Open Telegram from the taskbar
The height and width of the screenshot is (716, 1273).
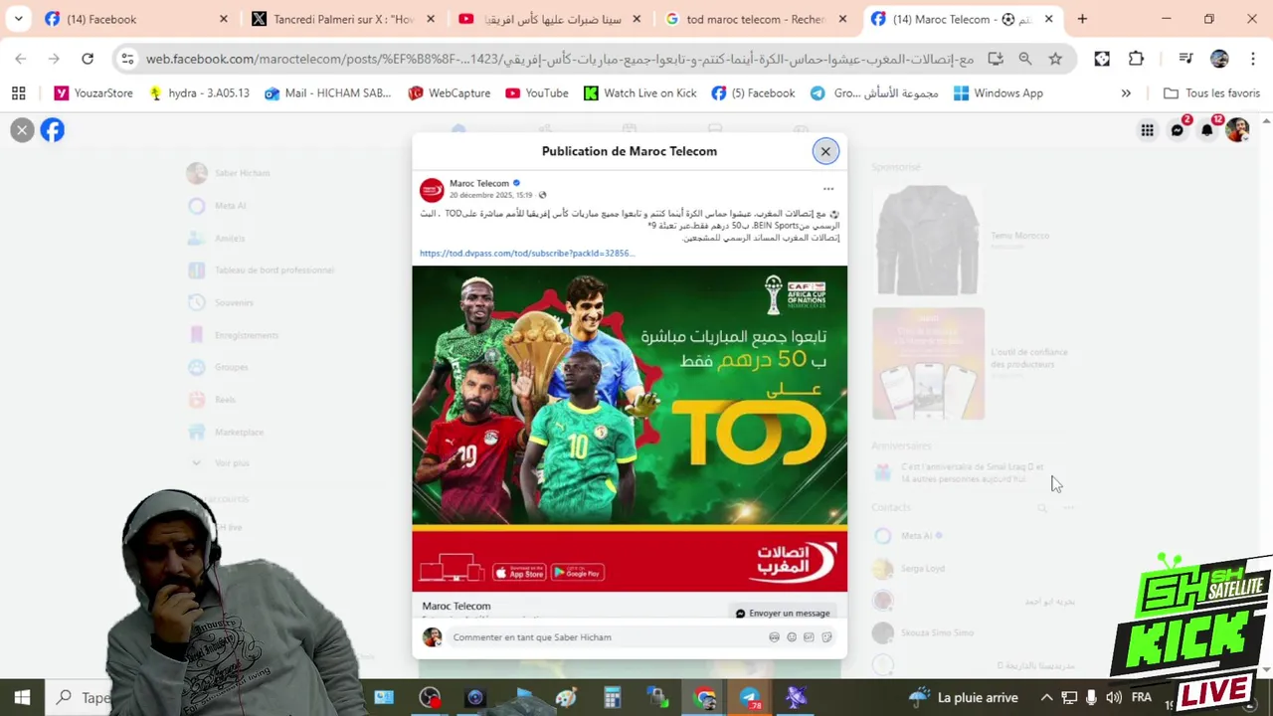pos(750,697)
